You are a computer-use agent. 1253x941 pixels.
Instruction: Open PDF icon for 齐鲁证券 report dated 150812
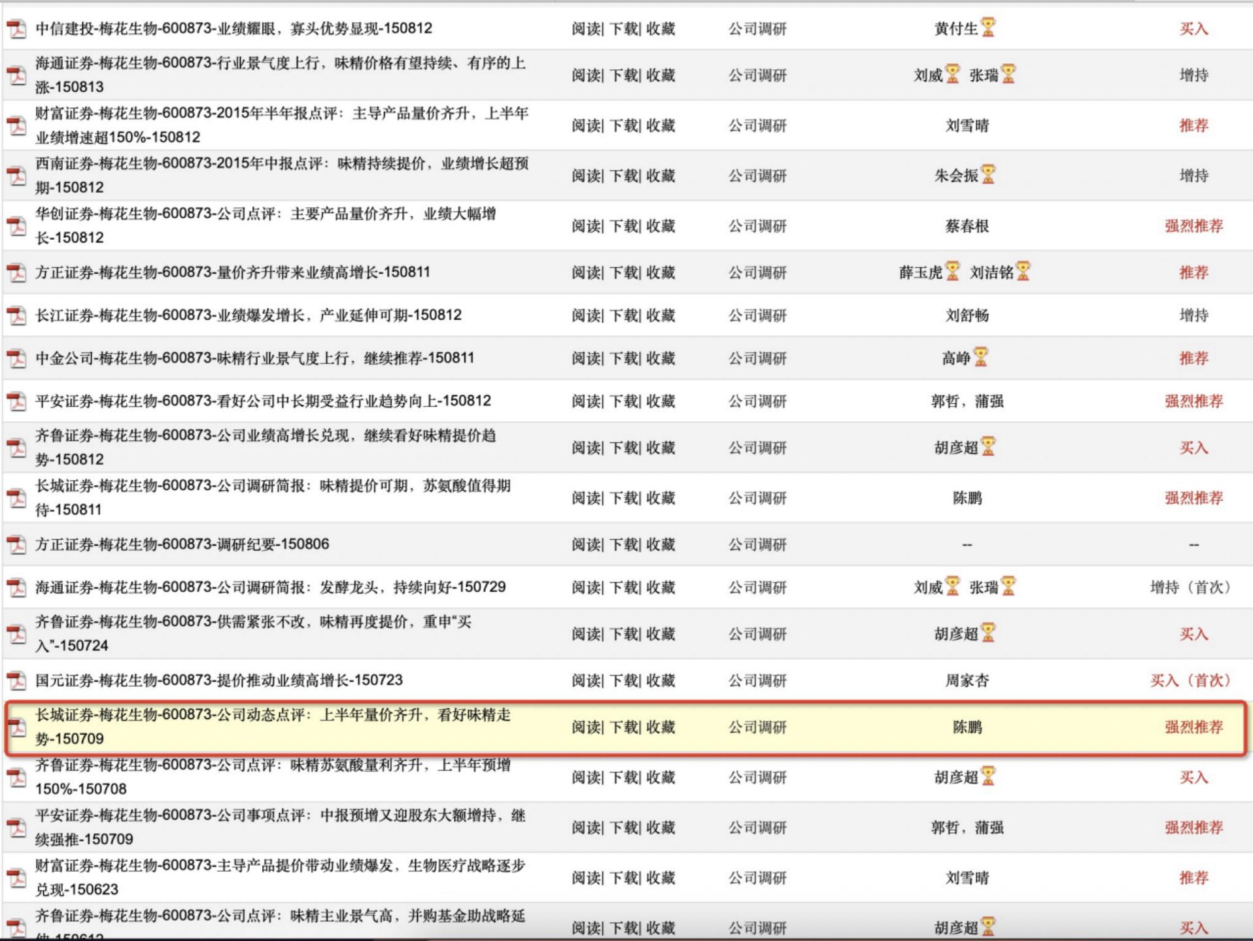pos(16,448)
